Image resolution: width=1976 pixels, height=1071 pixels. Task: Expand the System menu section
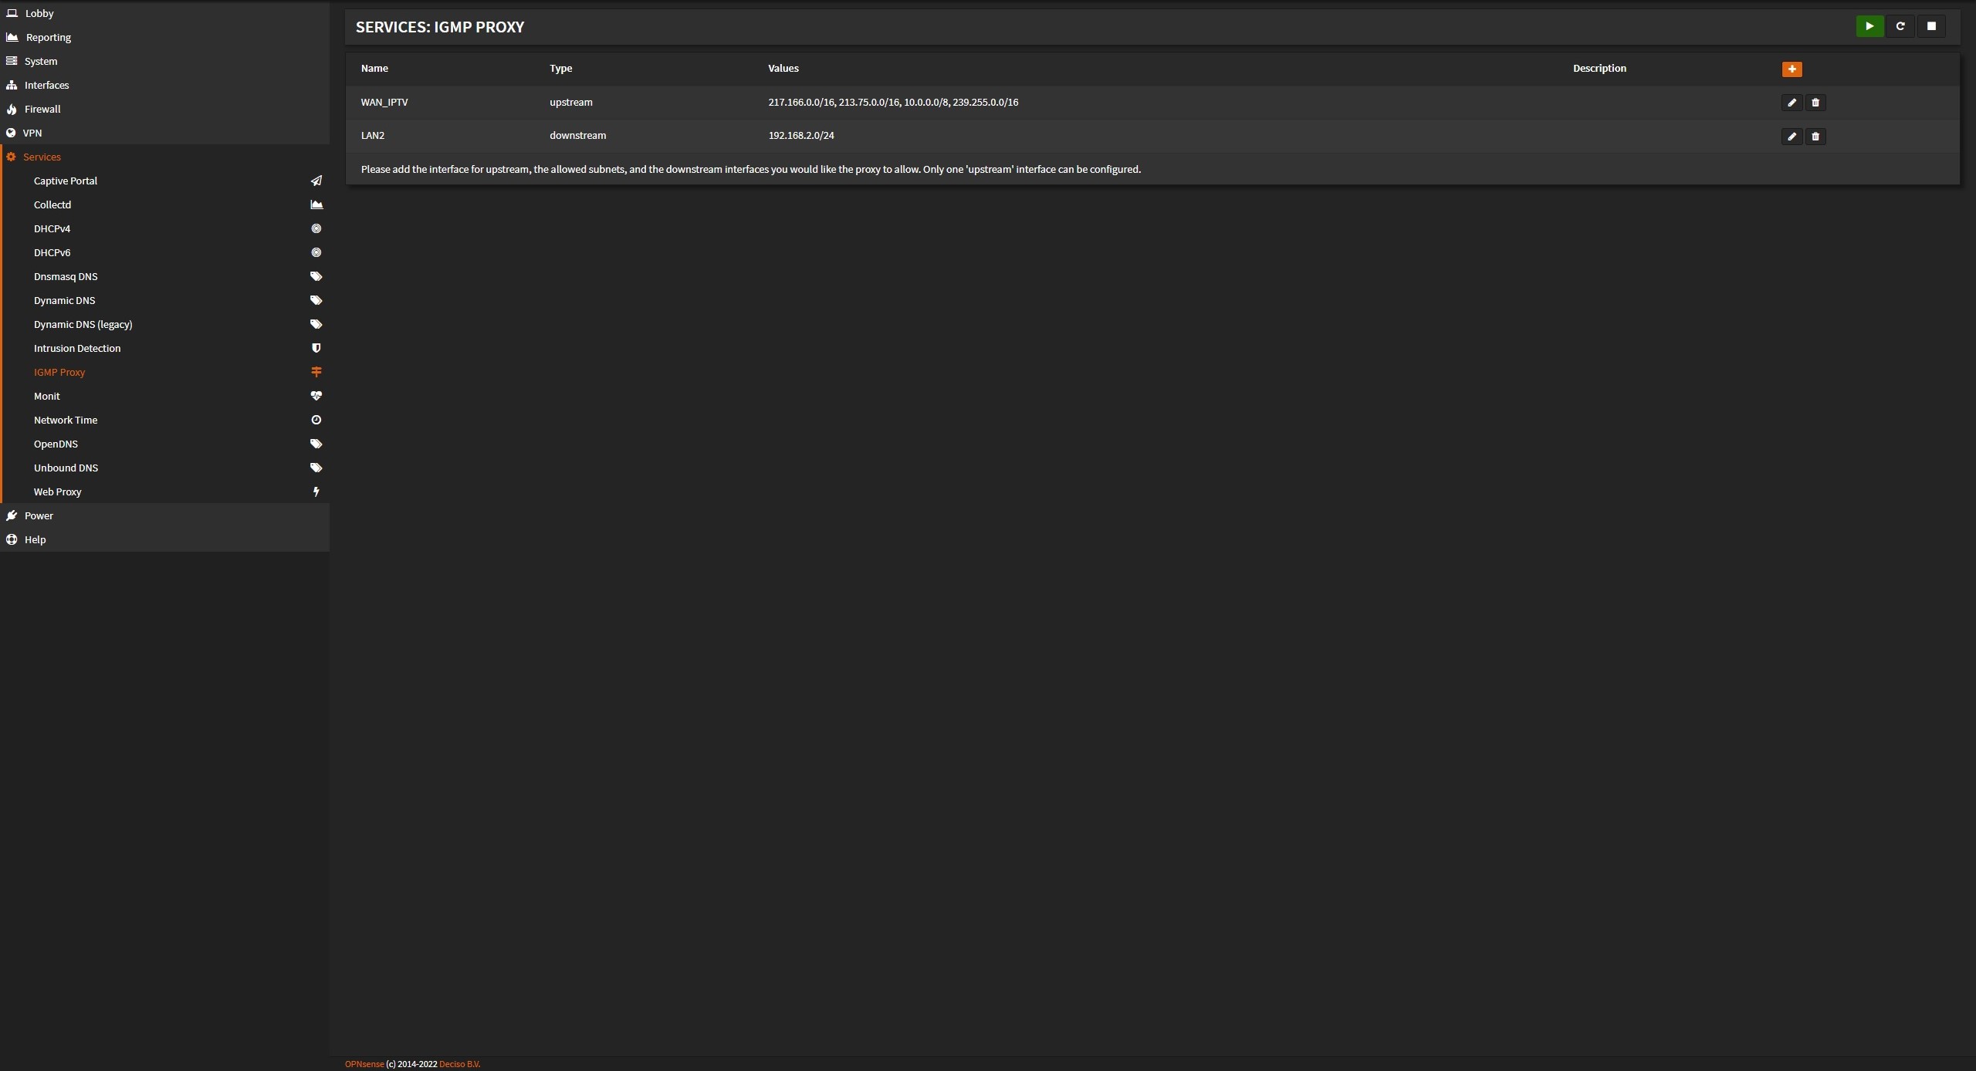click(x=41, y=61)
